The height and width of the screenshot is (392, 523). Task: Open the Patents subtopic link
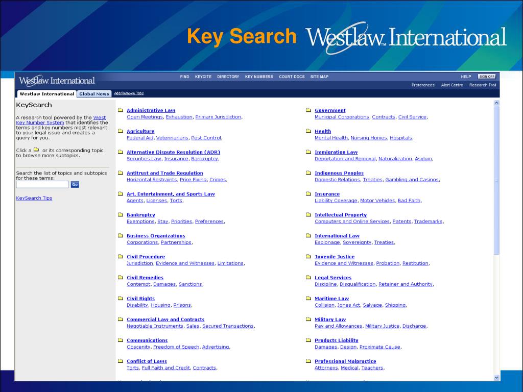pos(401,222)
